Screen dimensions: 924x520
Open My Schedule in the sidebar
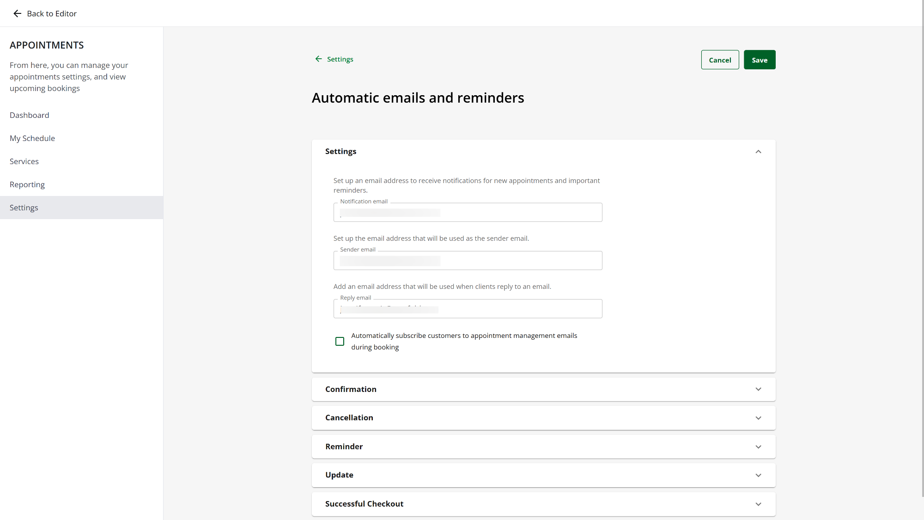32,138
